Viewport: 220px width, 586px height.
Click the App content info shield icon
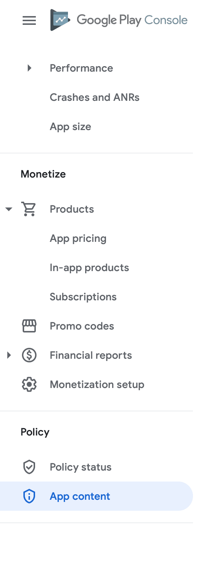[x=29, y=496]
